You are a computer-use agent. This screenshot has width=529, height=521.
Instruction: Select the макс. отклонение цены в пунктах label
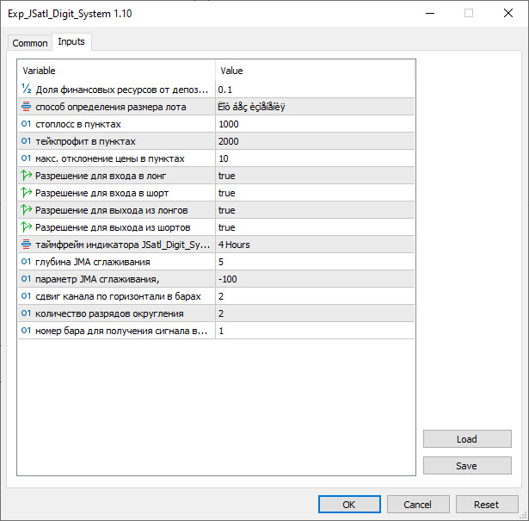point(109,158)
